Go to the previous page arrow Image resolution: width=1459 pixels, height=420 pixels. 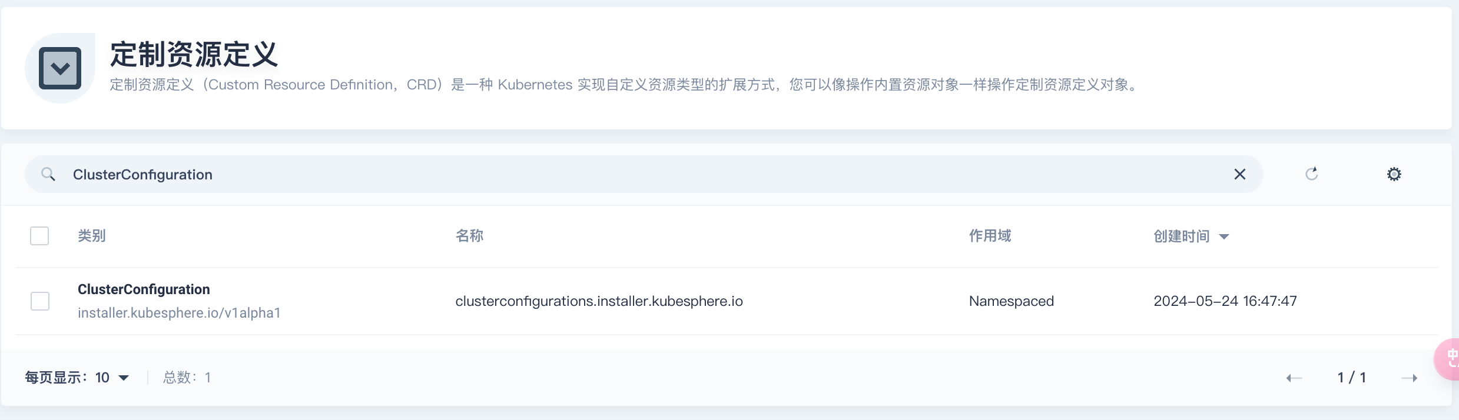coord(1294,378)
